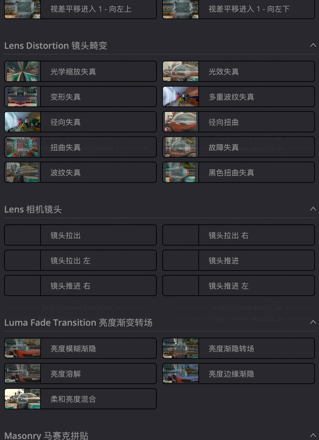Click the Masonry 马赛克拼贴 heading

click(46, 435)
